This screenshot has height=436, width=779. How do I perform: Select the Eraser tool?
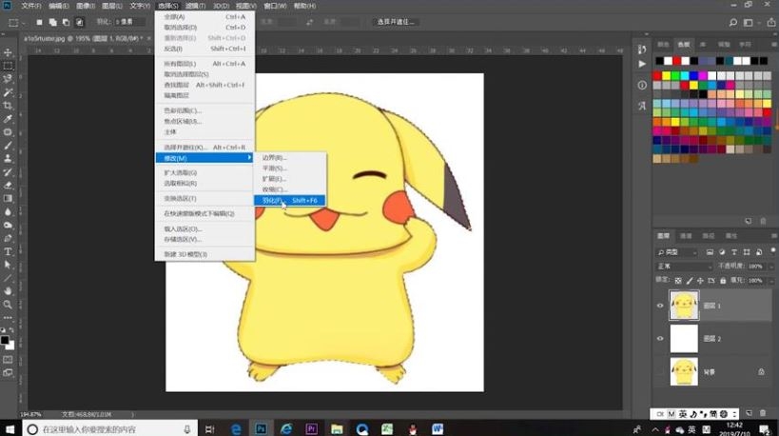(8, 185)
